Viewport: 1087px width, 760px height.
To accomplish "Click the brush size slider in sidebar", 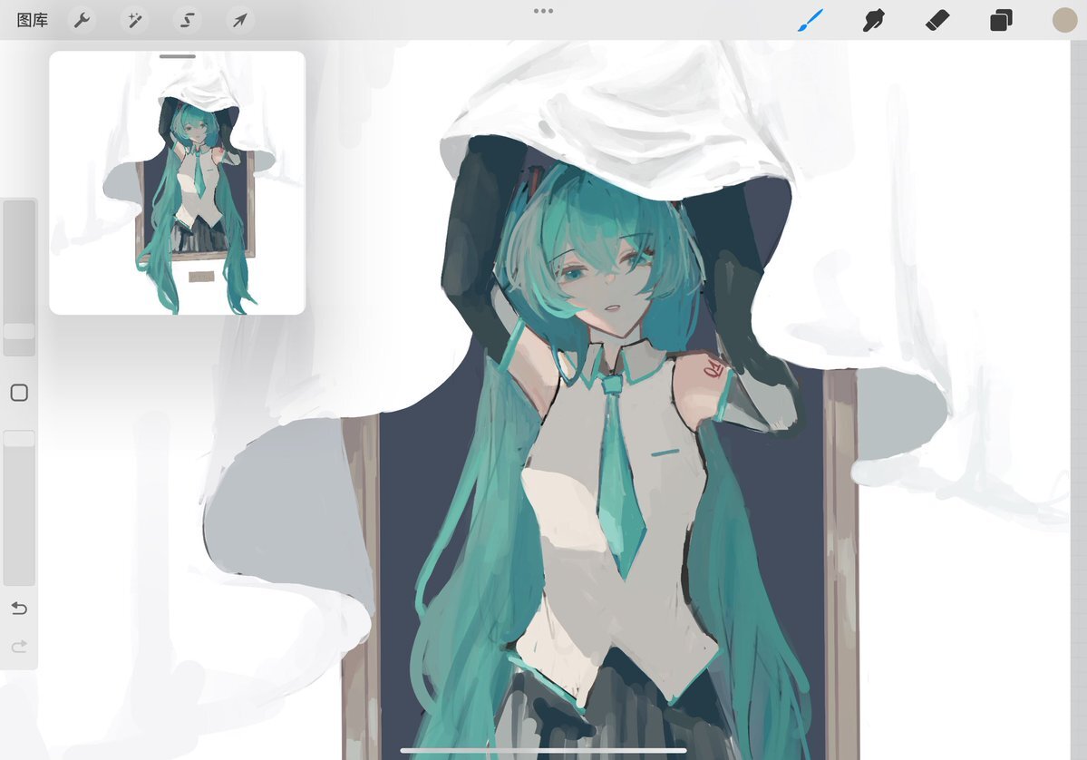I will click(x=19, y=278).
